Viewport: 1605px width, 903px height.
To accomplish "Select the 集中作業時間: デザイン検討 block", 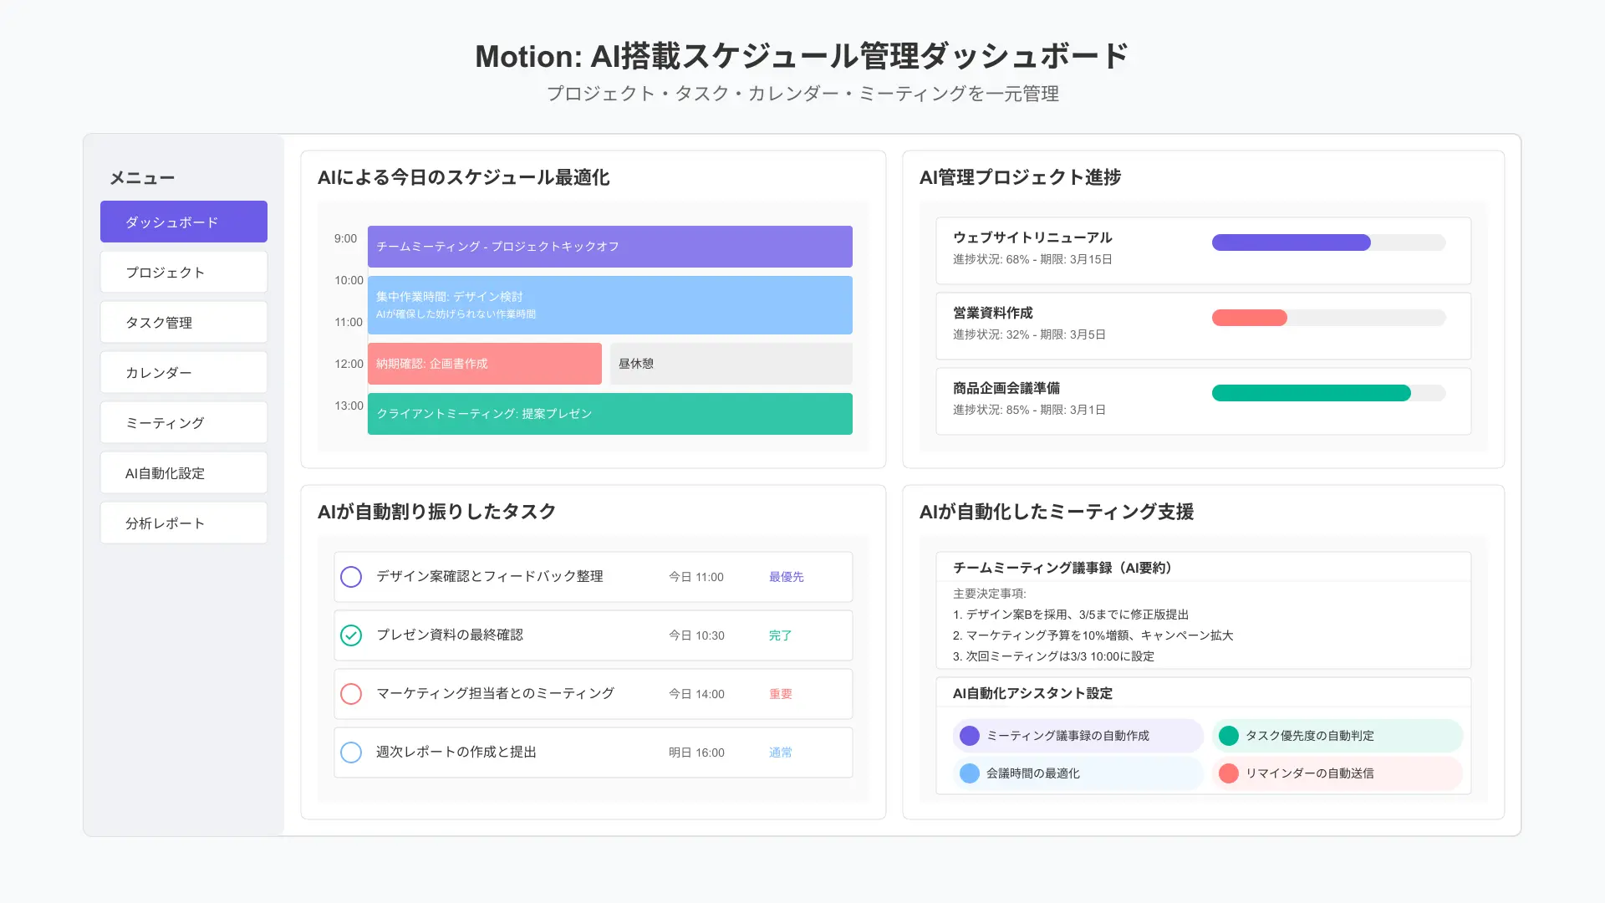I will tap(610, 305).
